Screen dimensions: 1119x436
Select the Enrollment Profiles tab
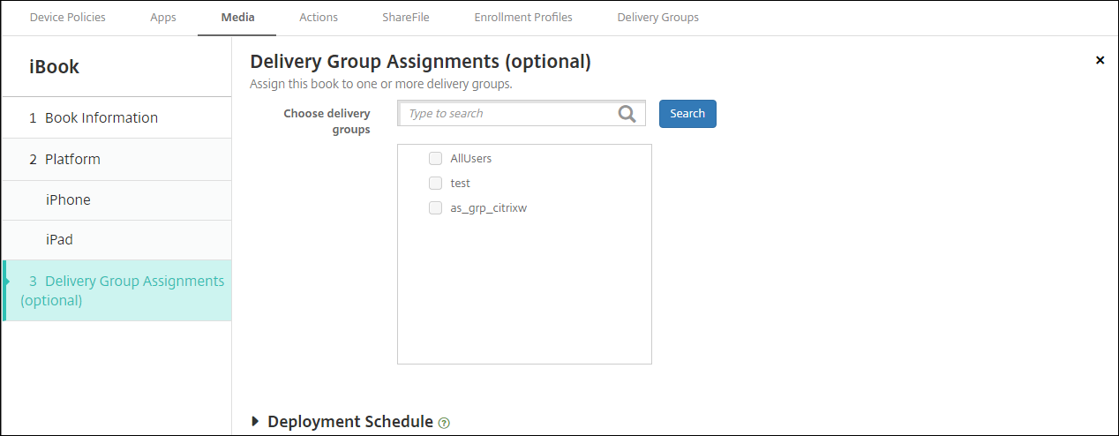[522, 18]
